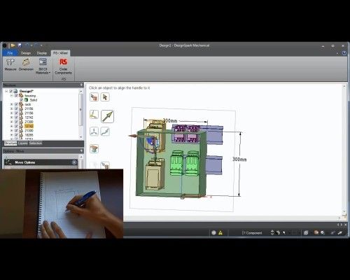The width and height of the screenshot is (350, 280).
Task: Activate the Fulcrum tool guide
Action: [x=94, y=131]
